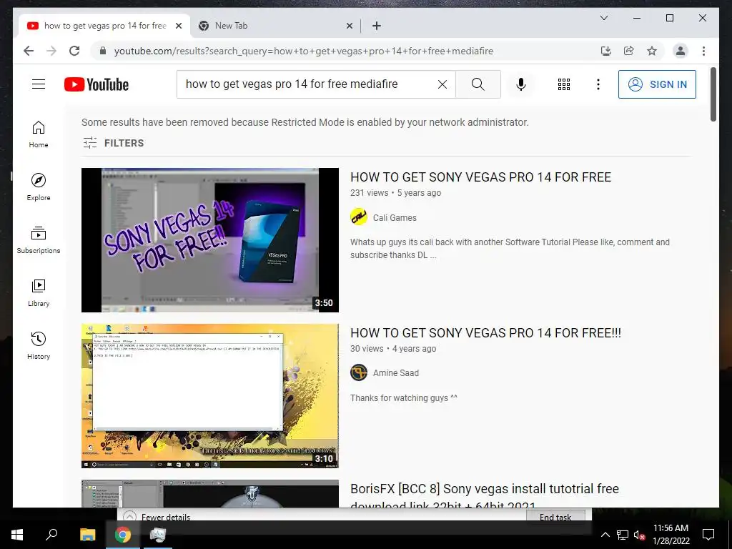The image size is (732, 549).
Task: Open a new browser tab with plus
Action: (x=377, y=26)
